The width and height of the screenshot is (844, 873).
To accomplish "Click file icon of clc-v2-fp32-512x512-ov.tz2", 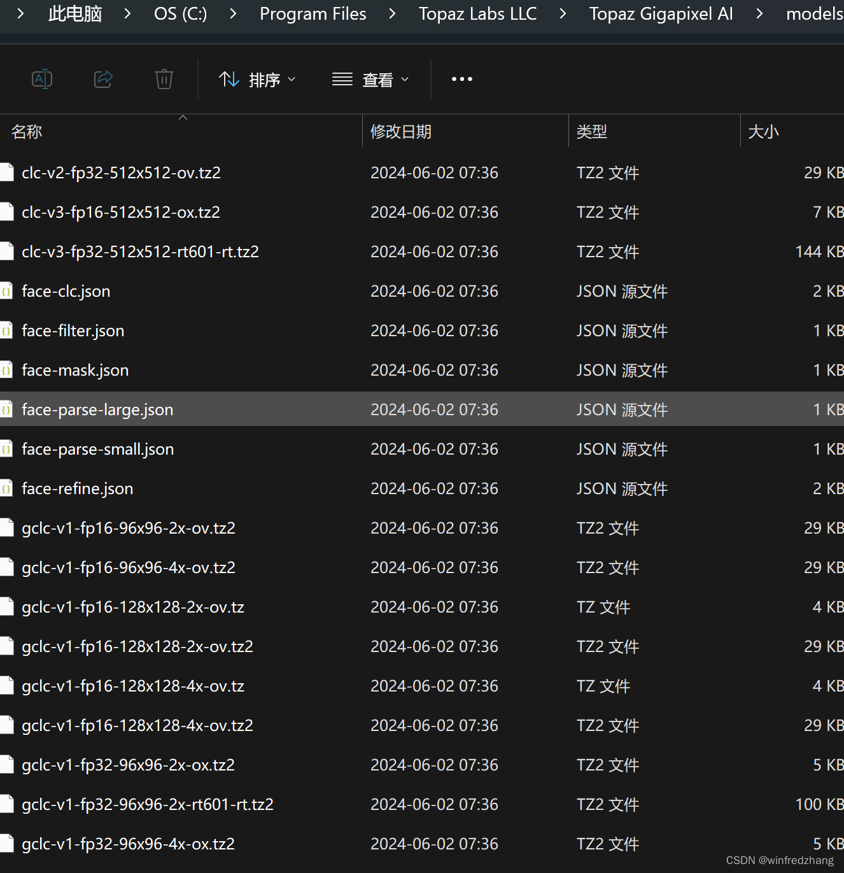I will (x=6, y=173).
